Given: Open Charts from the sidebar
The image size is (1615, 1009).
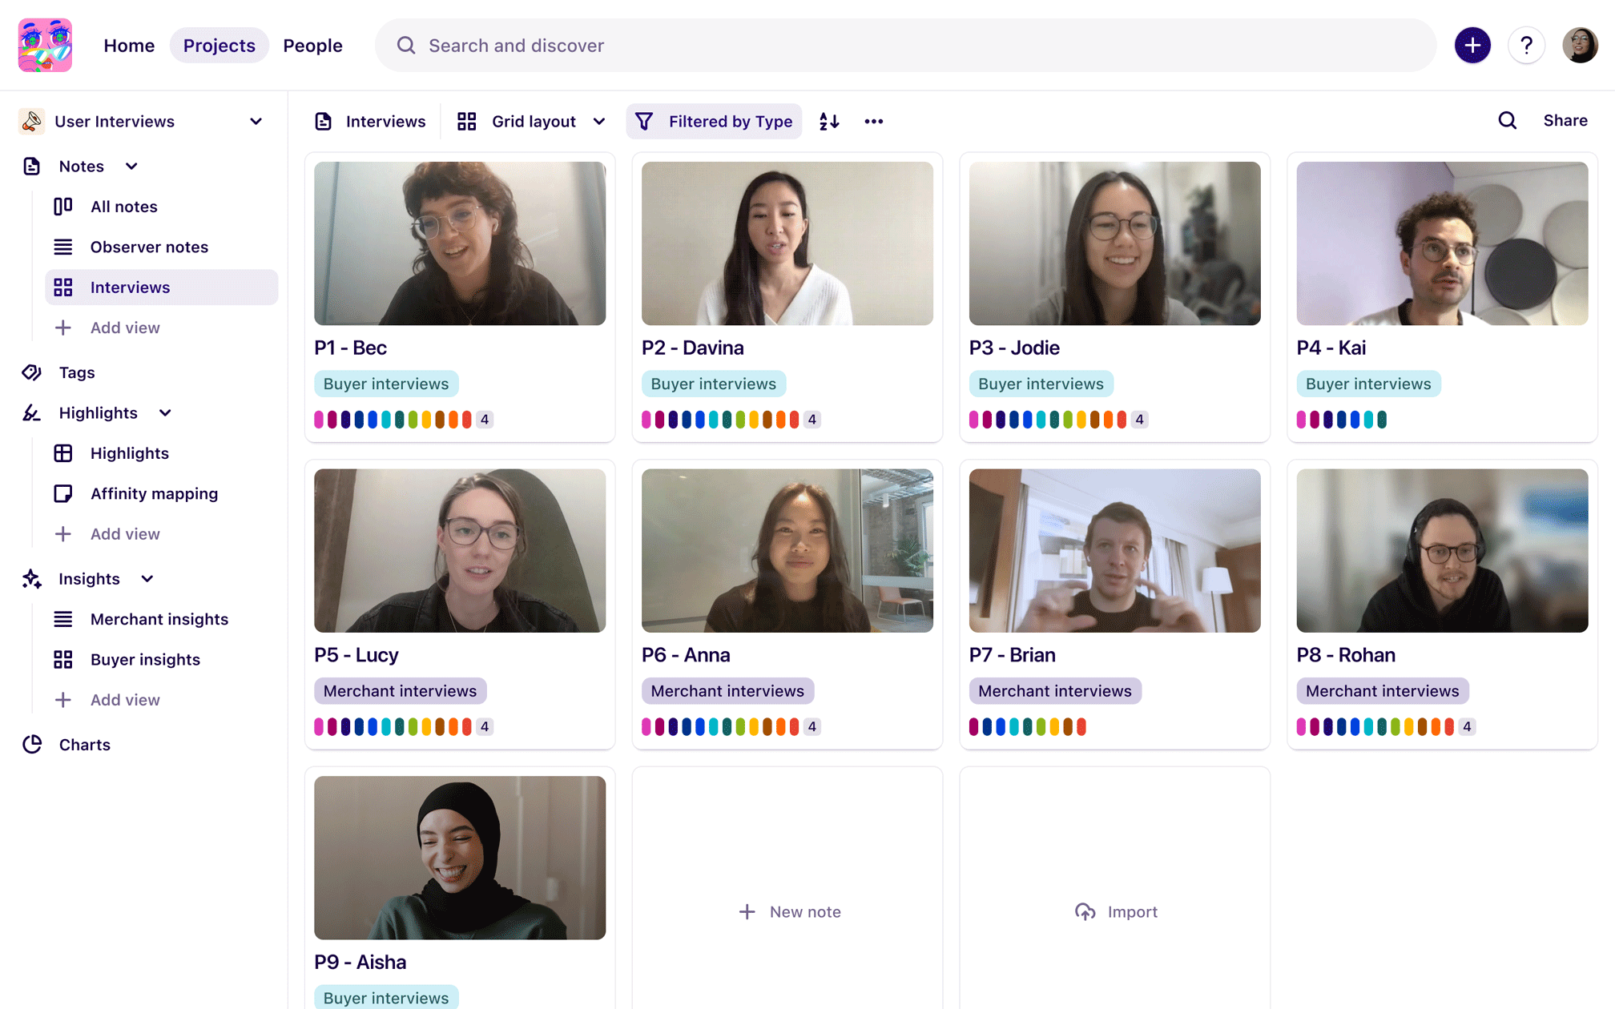Looking at the screenshot, I should coord(84,745).
